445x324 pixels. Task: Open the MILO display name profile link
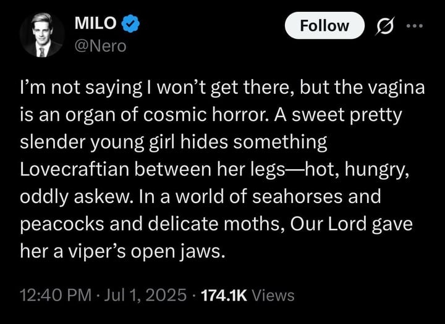95,23
